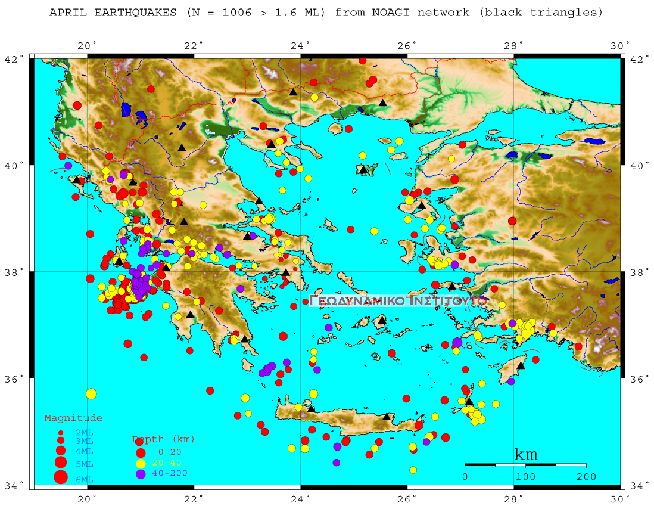Click the 4ML magnitude legend circle

(61, 450)
